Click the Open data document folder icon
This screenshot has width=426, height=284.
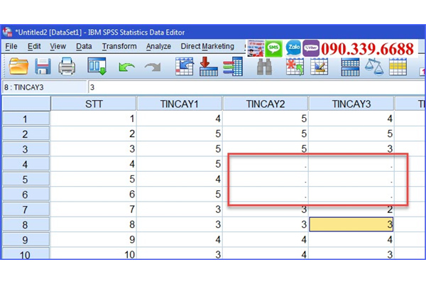click(18, 66)
